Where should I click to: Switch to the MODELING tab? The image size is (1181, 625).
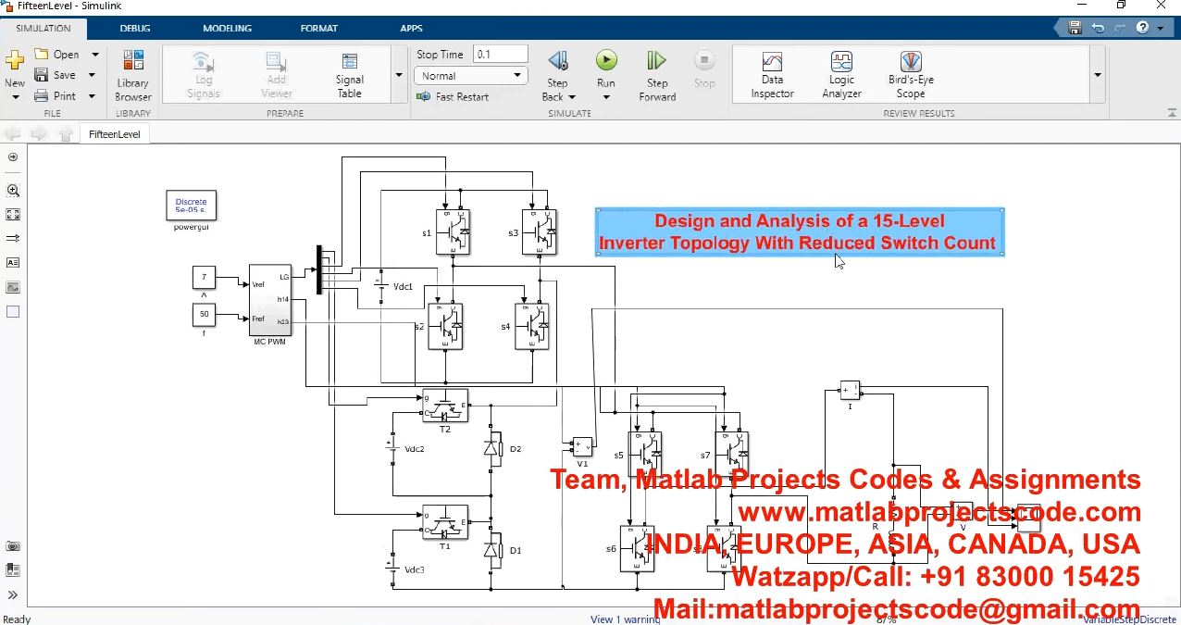pos(228,29)
